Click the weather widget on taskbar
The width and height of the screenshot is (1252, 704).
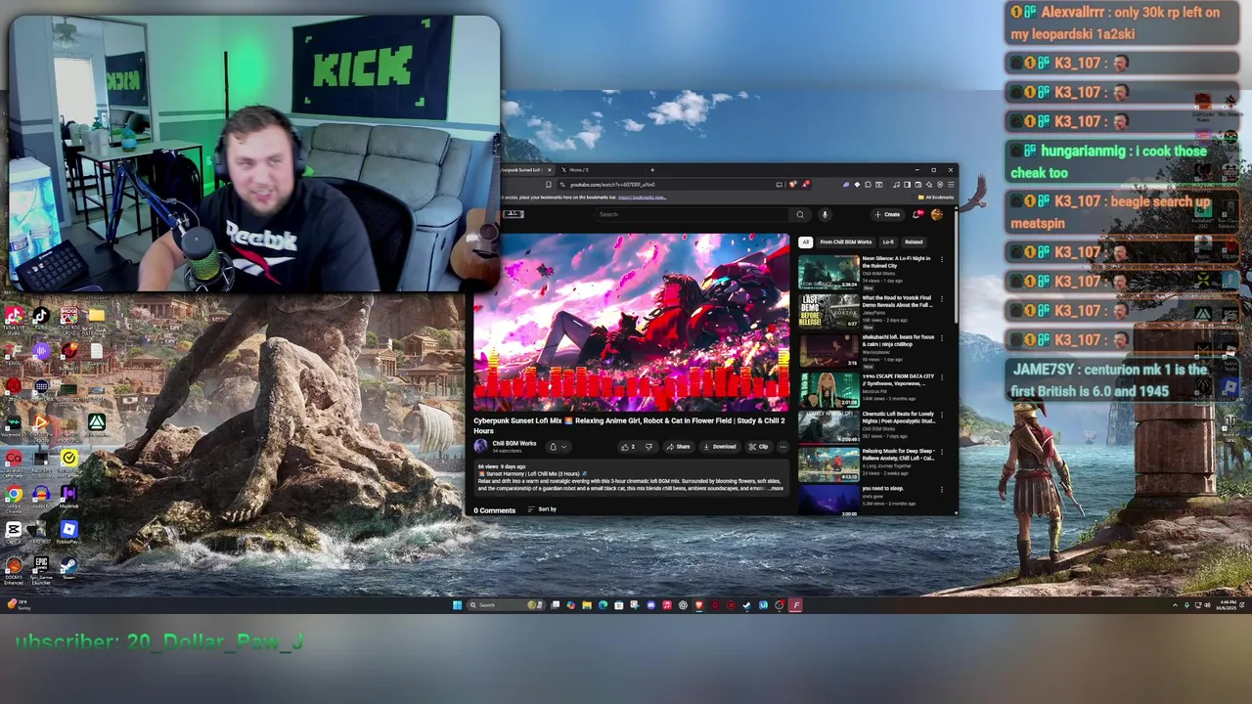[20, 605]
